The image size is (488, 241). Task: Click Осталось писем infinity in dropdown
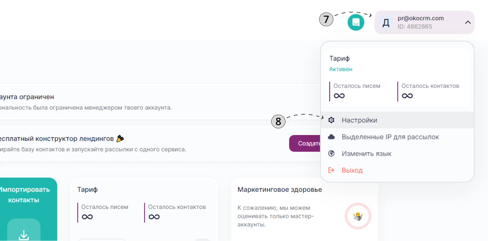pyautogui.click(x=339, y=96)
